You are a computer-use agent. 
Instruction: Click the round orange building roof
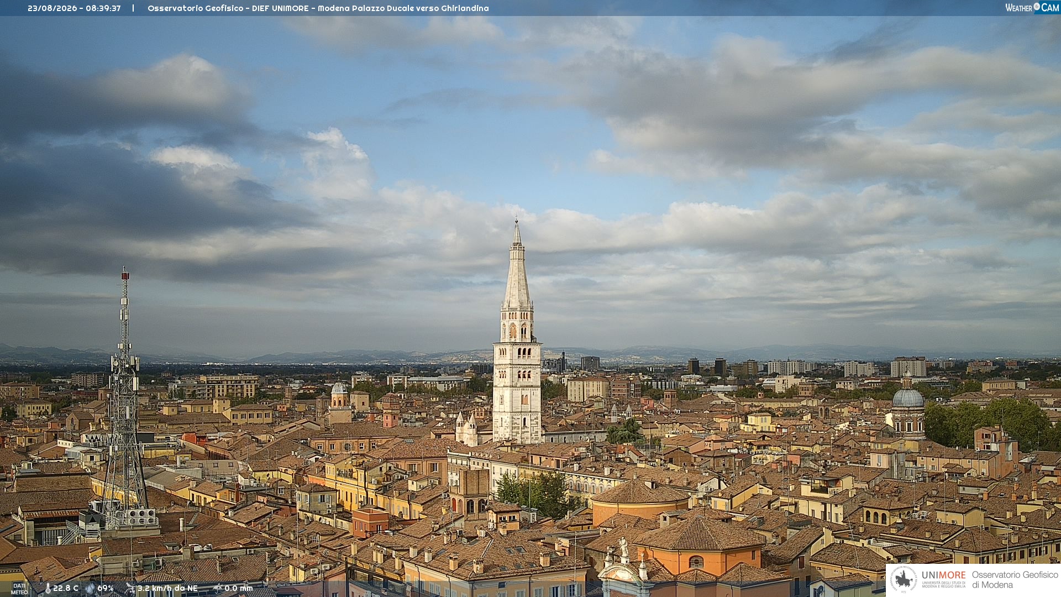click(640, 493)
